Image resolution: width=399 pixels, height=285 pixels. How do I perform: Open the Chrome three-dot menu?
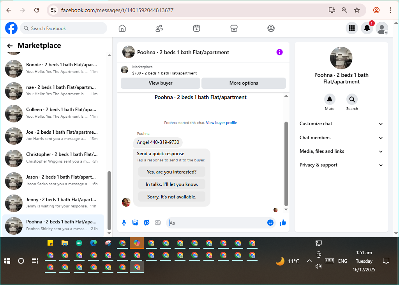[390, 10]
